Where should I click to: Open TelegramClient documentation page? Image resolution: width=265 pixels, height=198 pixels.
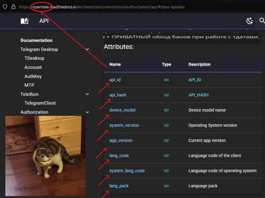click(x=40, y=103)
